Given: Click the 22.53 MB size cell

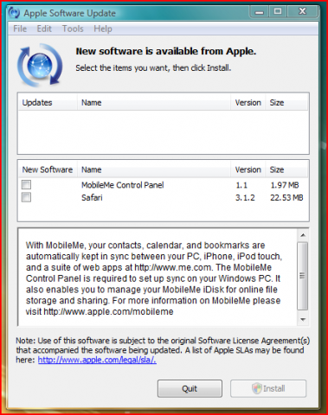Looking at the screenshot, I should [x=286, y=198].
